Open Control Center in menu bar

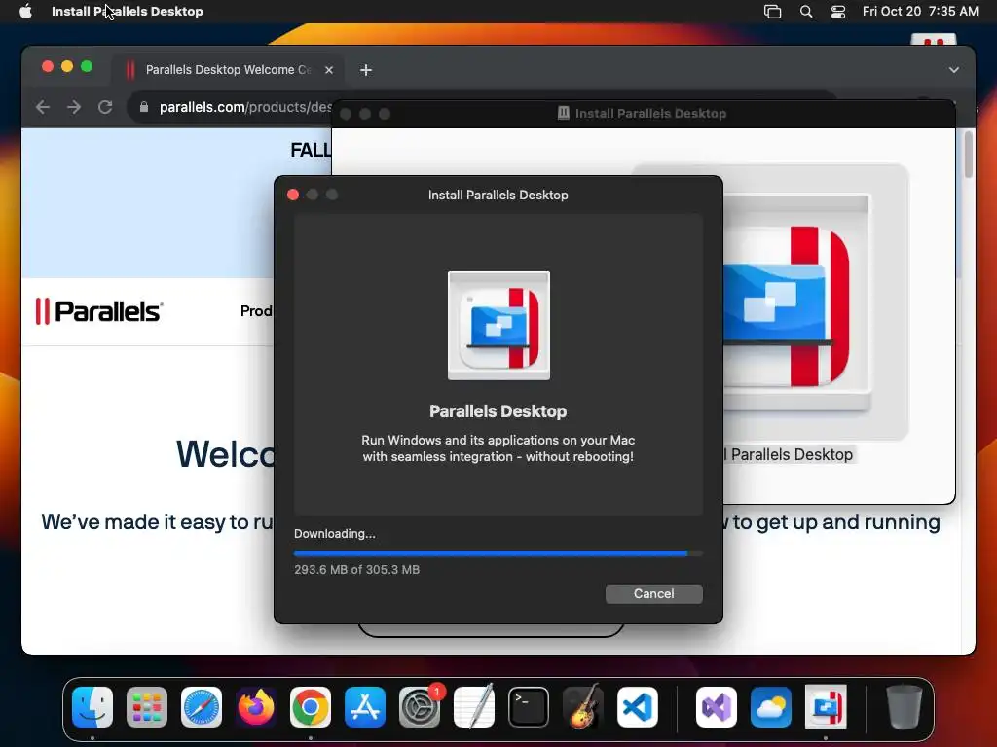click(x=838, y=11)
